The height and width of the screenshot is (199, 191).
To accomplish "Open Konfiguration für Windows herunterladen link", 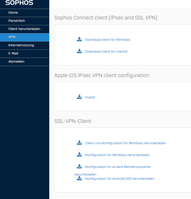I will coord(117,155).
